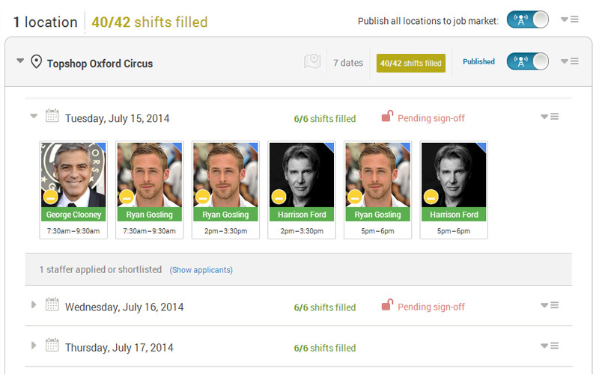Click the red unlock icon on Tuesday row
Image resolution: width=599 pixels, height=374 pixels.
[x=387, y=116]
